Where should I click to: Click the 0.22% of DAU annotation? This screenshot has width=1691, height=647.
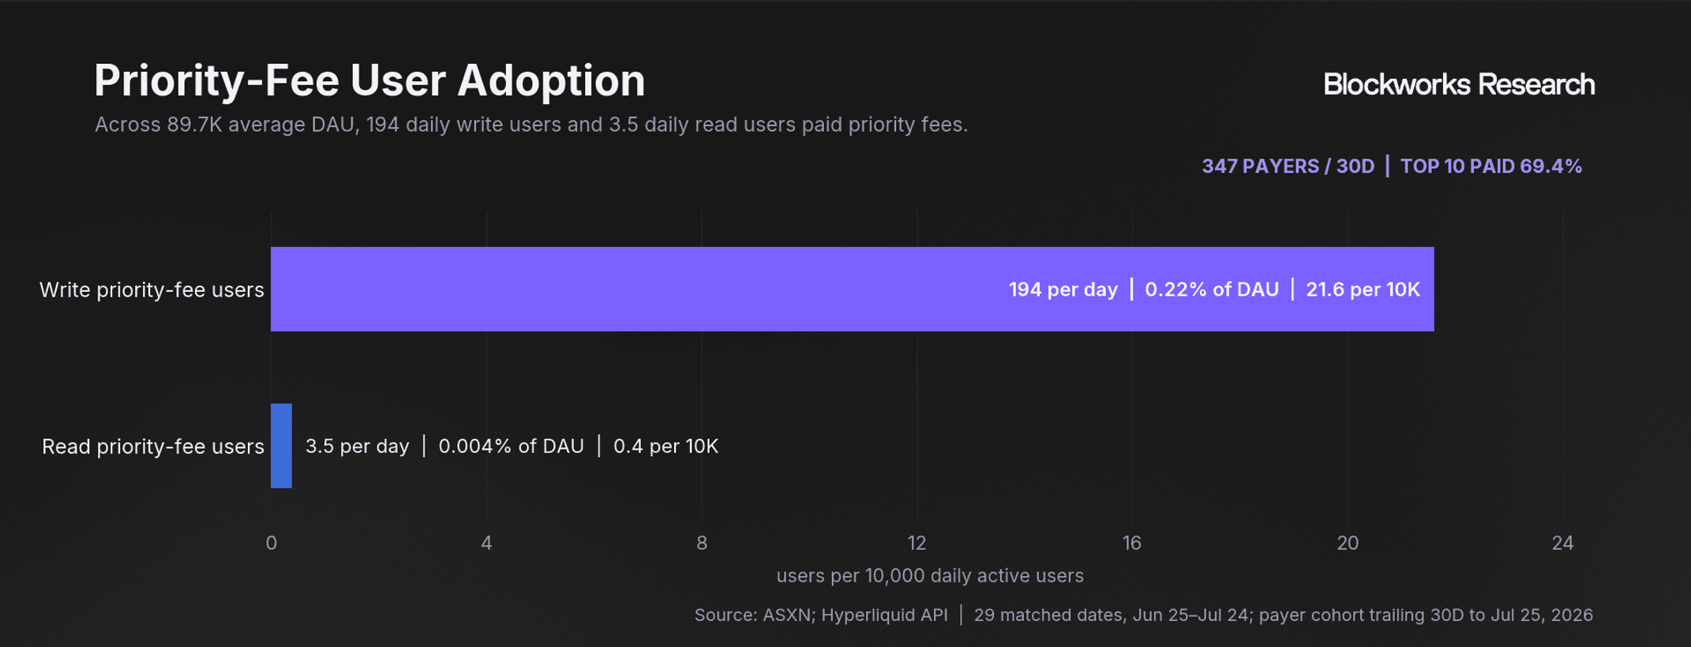pyautogui.click(x=1212, y=290)
